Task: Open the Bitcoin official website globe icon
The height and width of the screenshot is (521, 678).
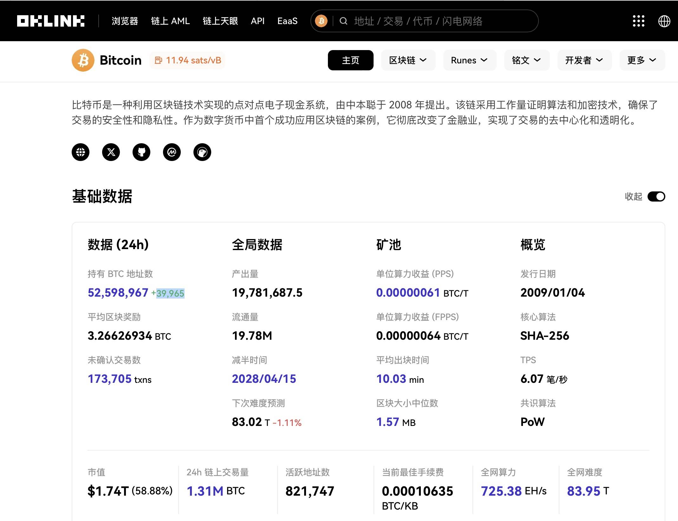Action: (81, 152)
